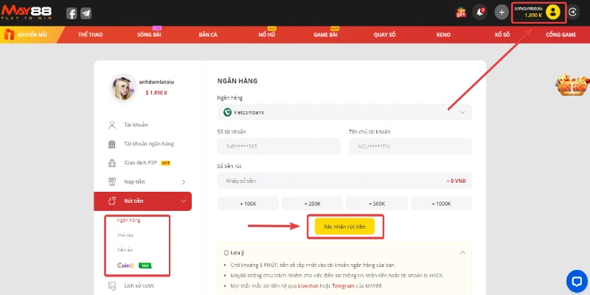
Task: Click the gift promotion icon in header
Action: pyautogui.click(x=462, y=12)
